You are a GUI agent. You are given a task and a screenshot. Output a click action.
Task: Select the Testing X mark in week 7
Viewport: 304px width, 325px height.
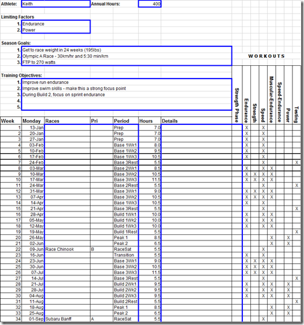297,162
